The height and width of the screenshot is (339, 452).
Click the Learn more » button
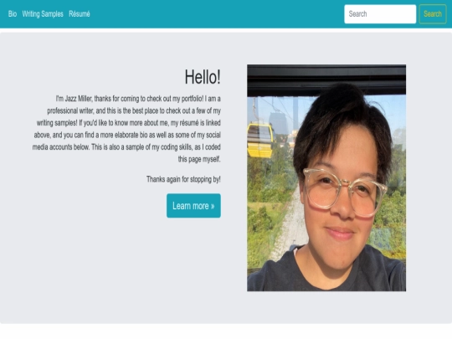(x=193, y=206)
